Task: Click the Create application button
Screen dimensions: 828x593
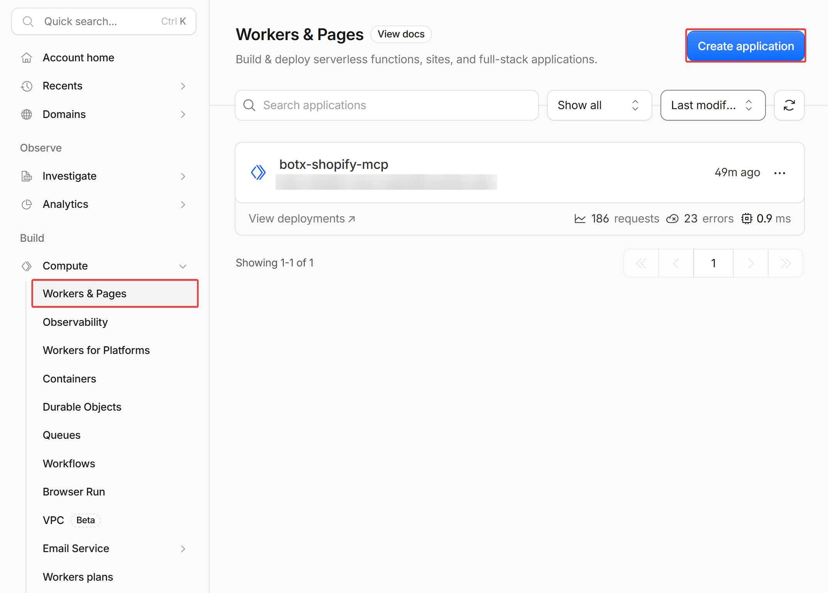Action: [746, 46]
